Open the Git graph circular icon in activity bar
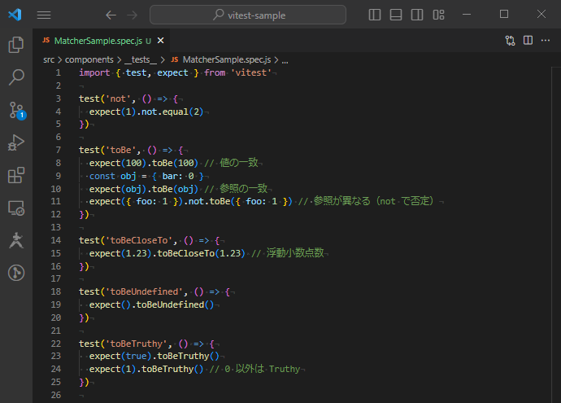561x403 pixels. click(x=16, y=273)
